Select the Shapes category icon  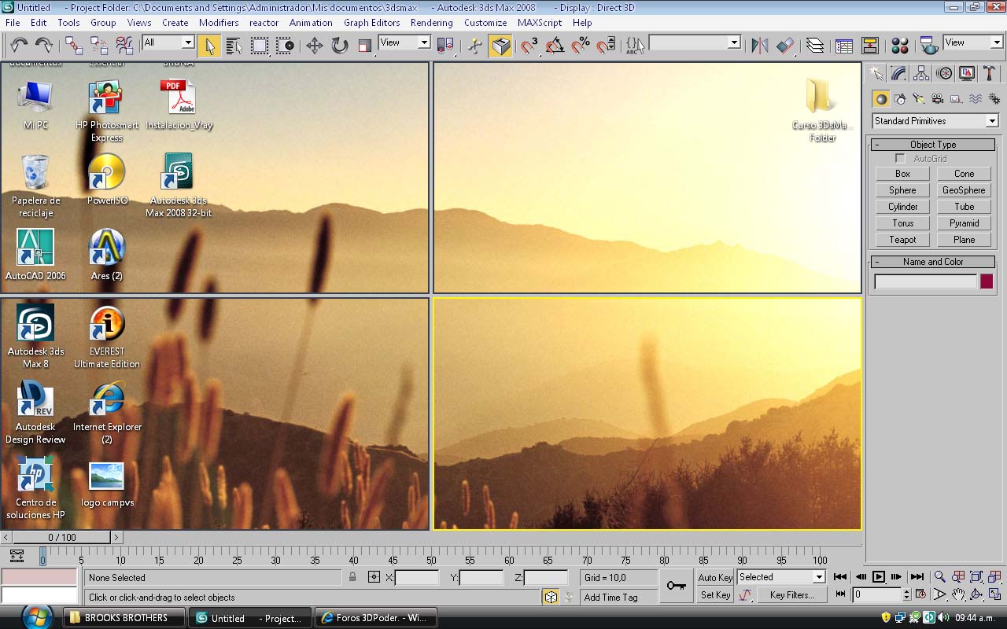[900, 99]
